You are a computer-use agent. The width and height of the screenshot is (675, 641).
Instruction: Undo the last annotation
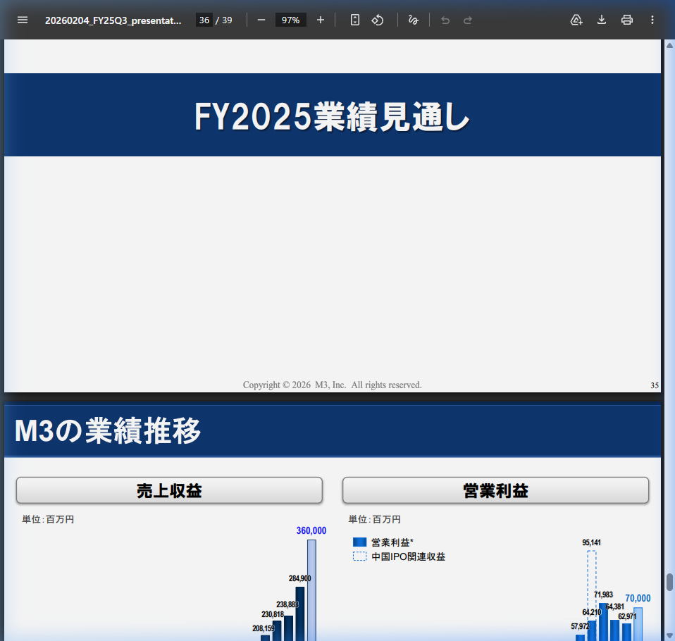(x=445, y=20)
